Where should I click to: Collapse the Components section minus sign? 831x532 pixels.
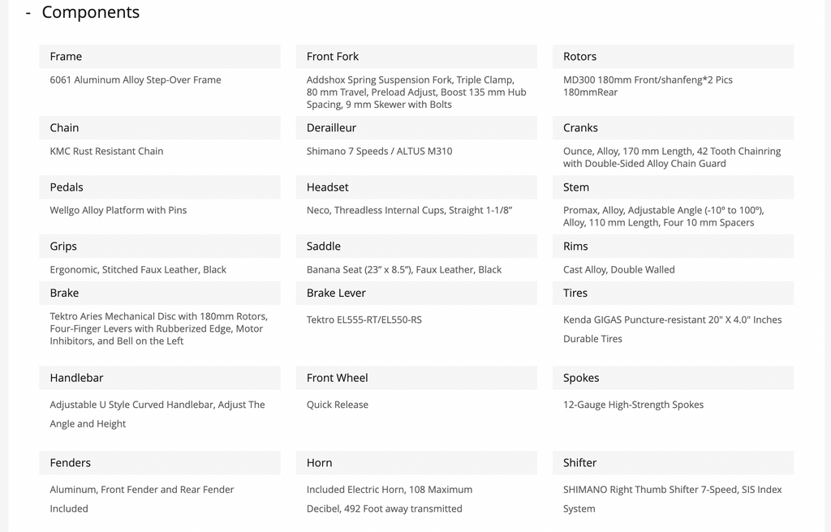tap(28, 13)
